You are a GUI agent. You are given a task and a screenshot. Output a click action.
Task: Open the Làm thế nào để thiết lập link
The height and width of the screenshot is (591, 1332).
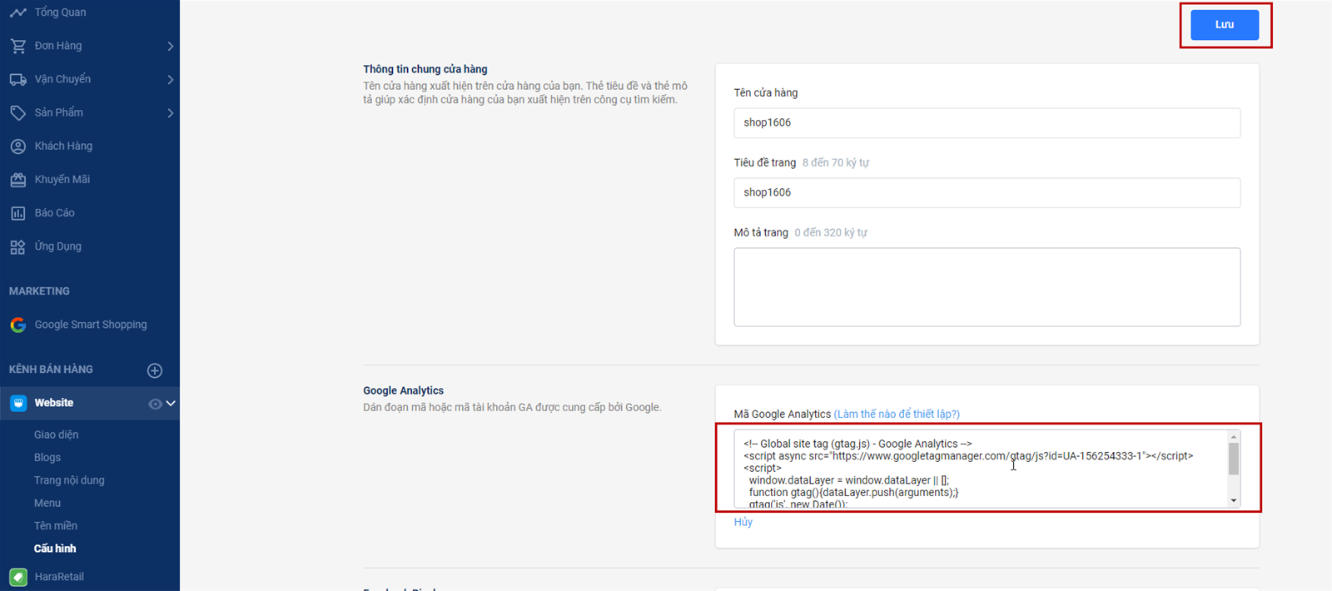897,414
